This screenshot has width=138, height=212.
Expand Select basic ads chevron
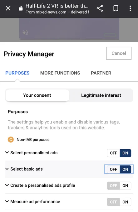(x=7, y=169)
